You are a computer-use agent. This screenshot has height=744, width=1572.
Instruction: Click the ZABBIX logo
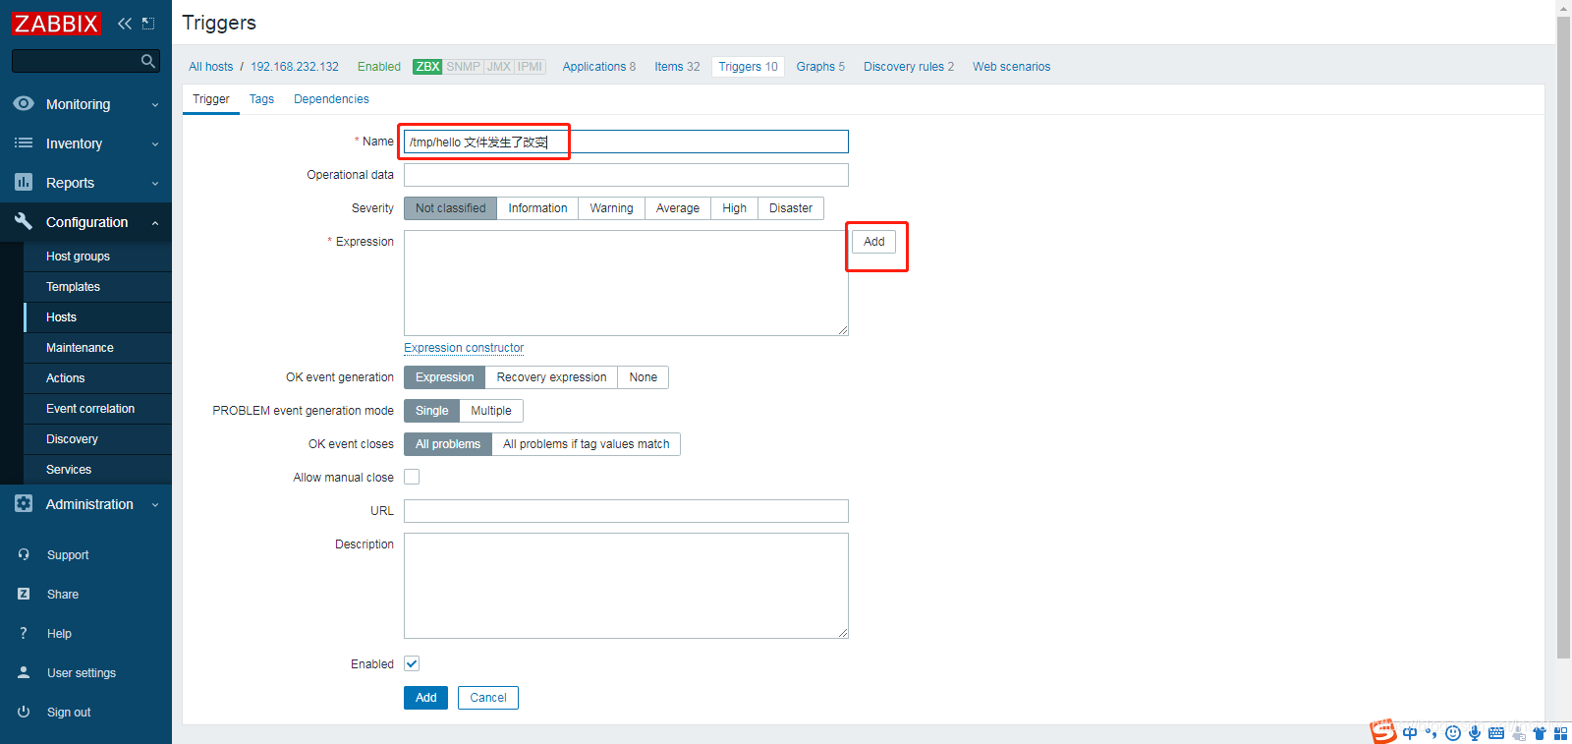coord(56,23)
